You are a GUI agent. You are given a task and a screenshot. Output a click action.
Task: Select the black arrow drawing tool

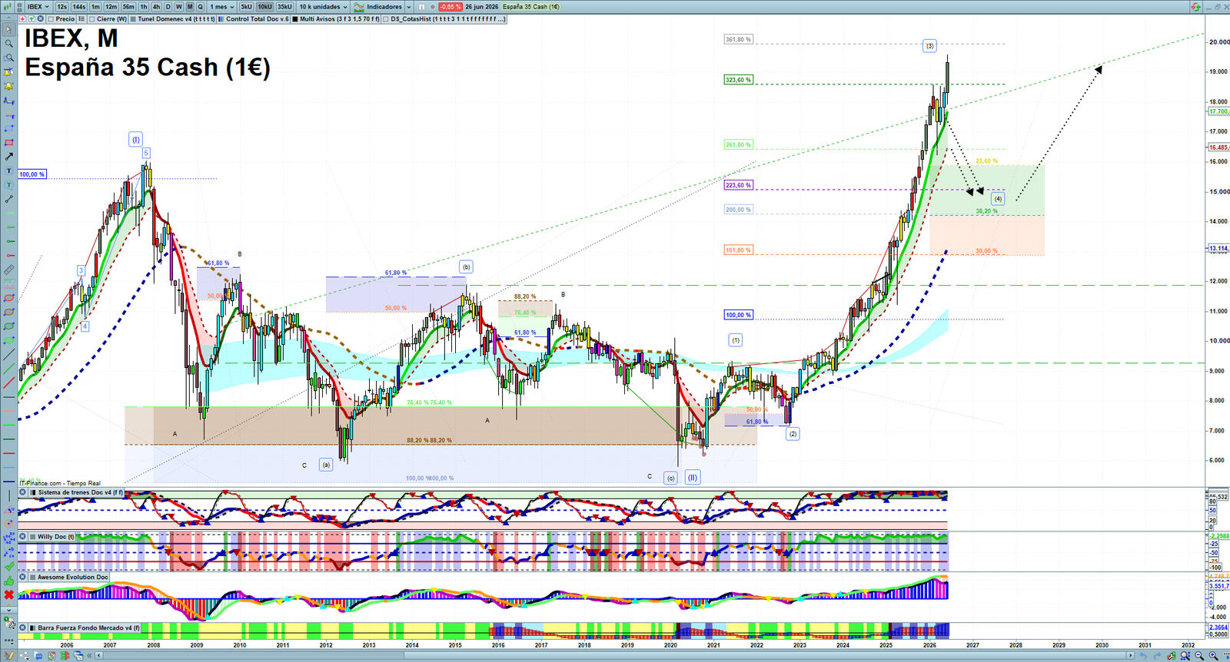[8, 156]
